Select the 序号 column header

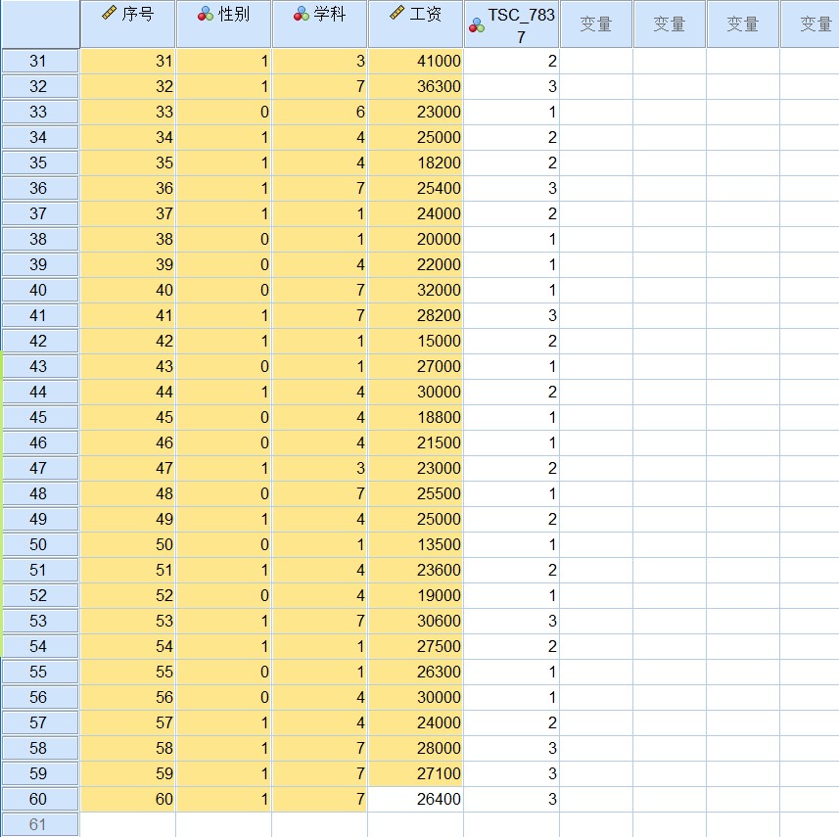[128, 24]
